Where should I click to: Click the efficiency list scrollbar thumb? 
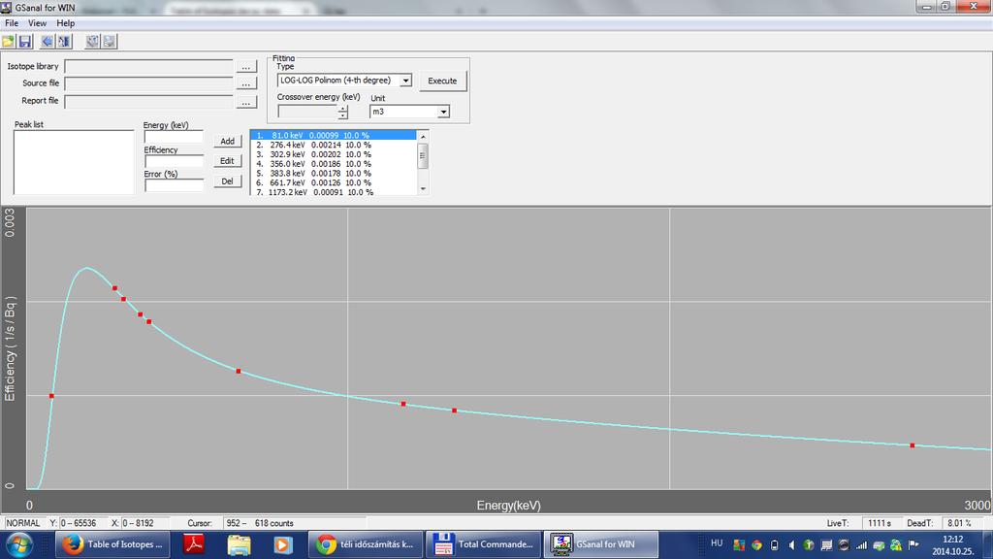[x=423, y=156]
